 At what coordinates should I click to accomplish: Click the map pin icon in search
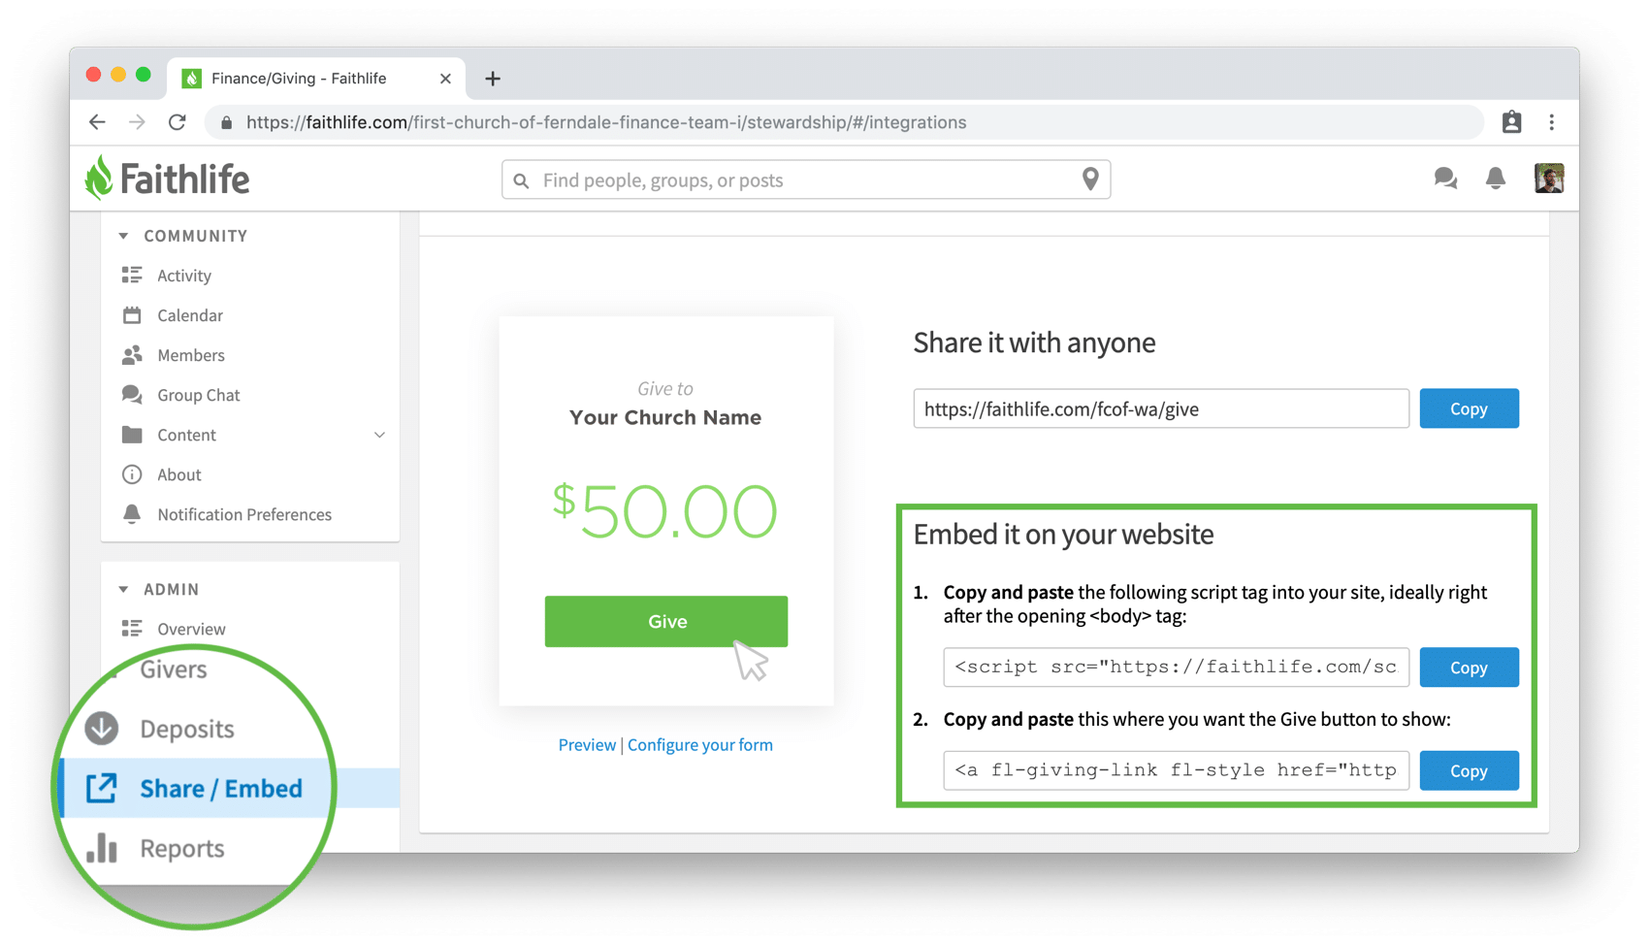tap(1090, 179)
